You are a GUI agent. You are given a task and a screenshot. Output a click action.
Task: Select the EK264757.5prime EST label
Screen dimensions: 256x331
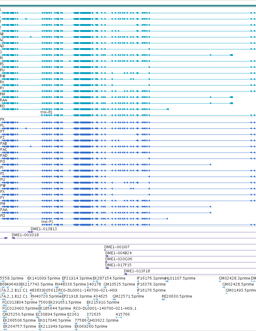(20, 326)
